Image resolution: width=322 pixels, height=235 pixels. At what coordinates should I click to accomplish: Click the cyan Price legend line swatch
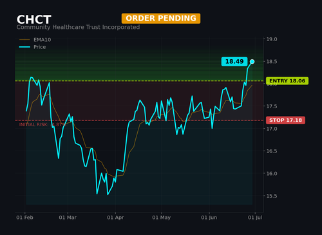[24, 47]
